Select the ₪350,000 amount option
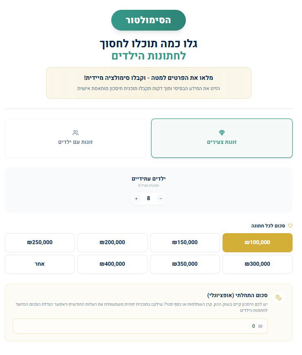The image size is (302, 355). click(x=185, y=264)
